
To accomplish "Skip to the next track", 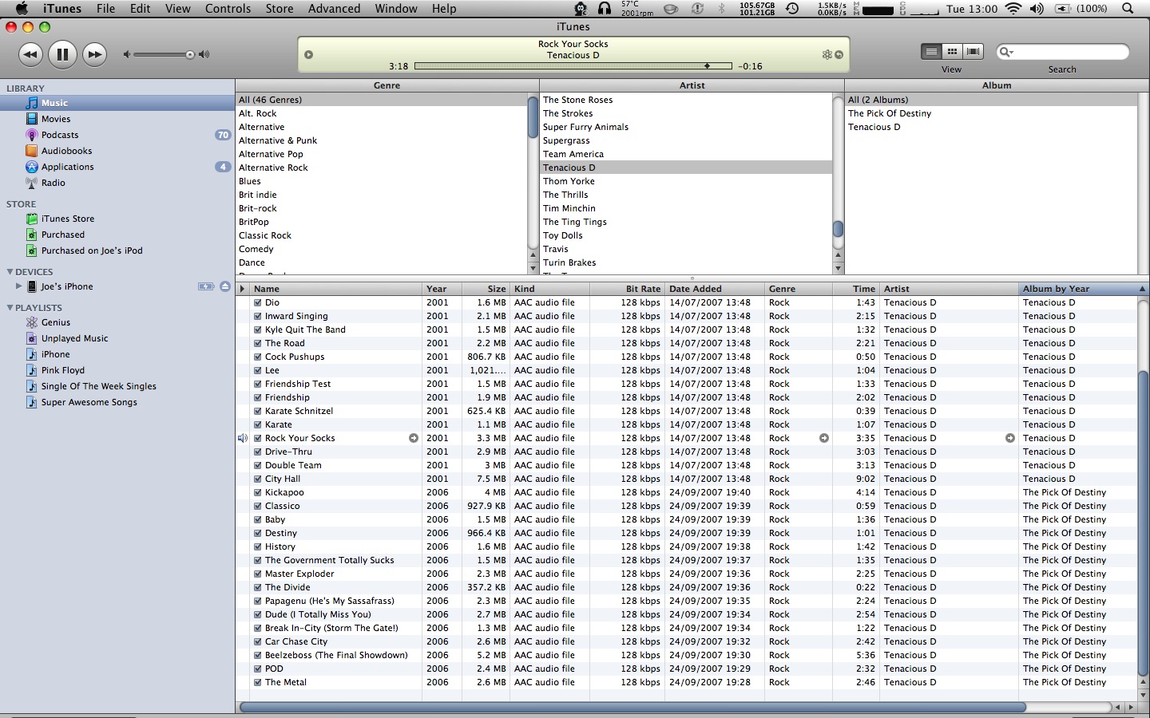I will pyautogui.click(x=94, y=54).
